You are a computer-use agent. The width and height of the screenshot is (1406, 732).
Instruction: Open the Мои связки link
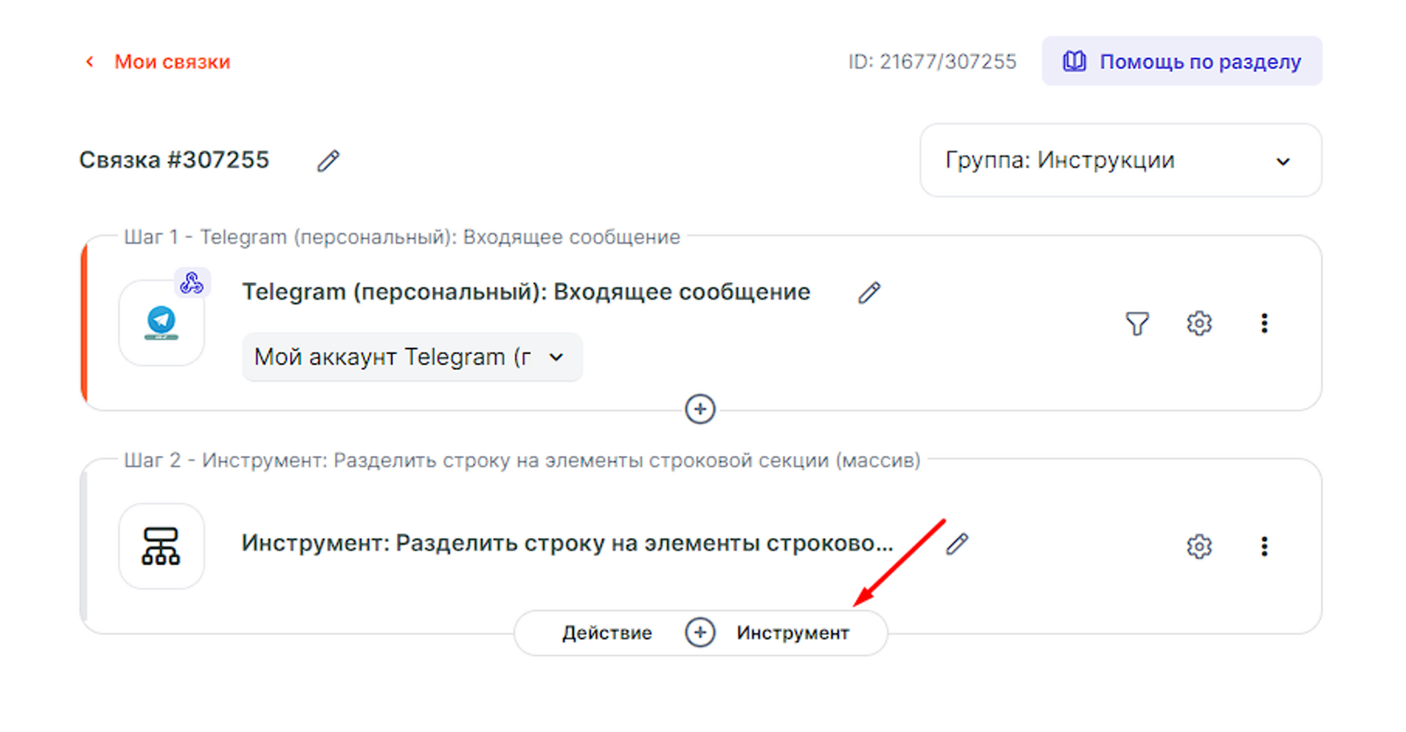pos(172,62)
